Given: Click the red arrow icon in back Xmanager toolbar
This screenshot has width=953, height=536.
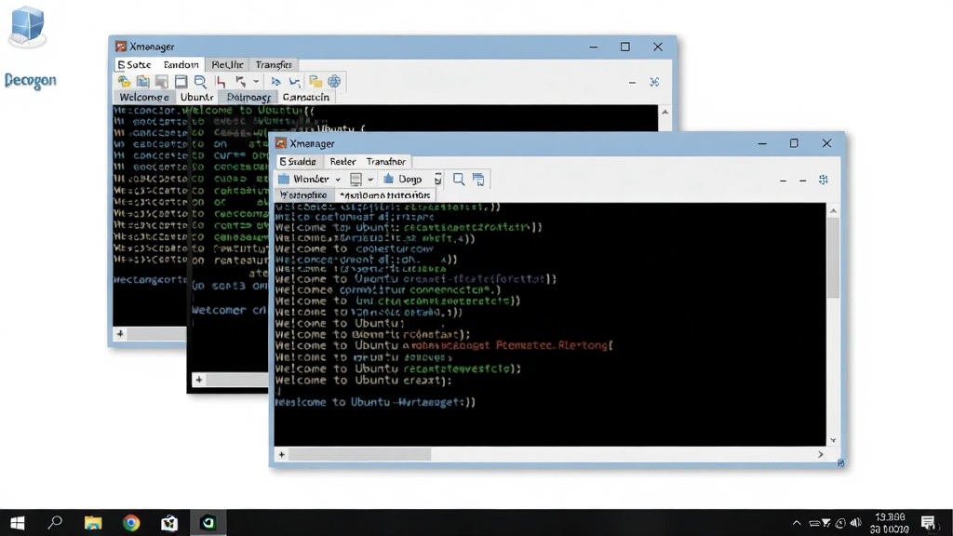Looking at the screenshot, I should coord(221,82).
